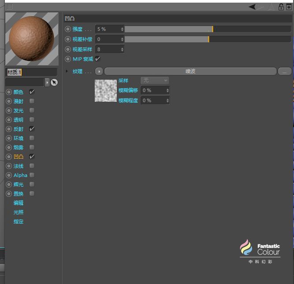This screenshot has width=294, height=284.
Task: Enable the 发光 channel checkbox
Action: 32,111
